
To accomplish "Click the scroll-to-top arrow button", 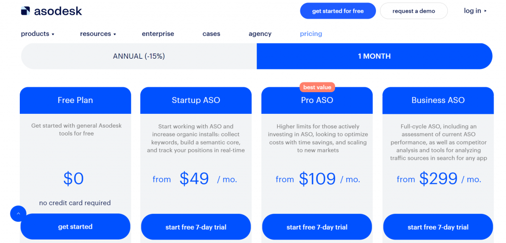I will coord(18,213).
